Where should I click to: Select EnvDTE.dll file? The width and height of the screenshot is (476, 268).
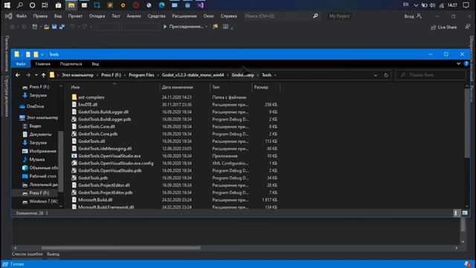point(88,104)
